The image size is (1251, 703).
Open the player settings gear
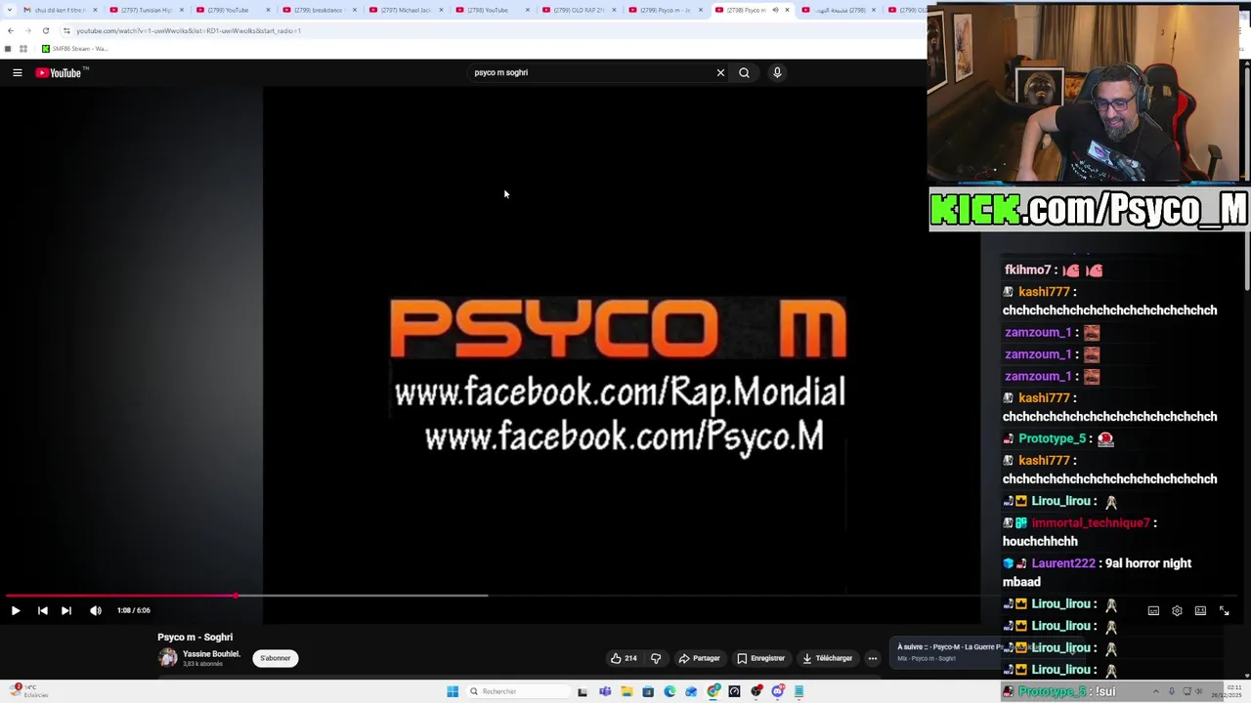point(1177,610)
